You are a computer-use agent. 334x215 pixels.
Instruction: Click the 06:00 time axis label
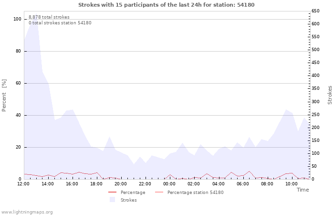[x=242, y=184]
